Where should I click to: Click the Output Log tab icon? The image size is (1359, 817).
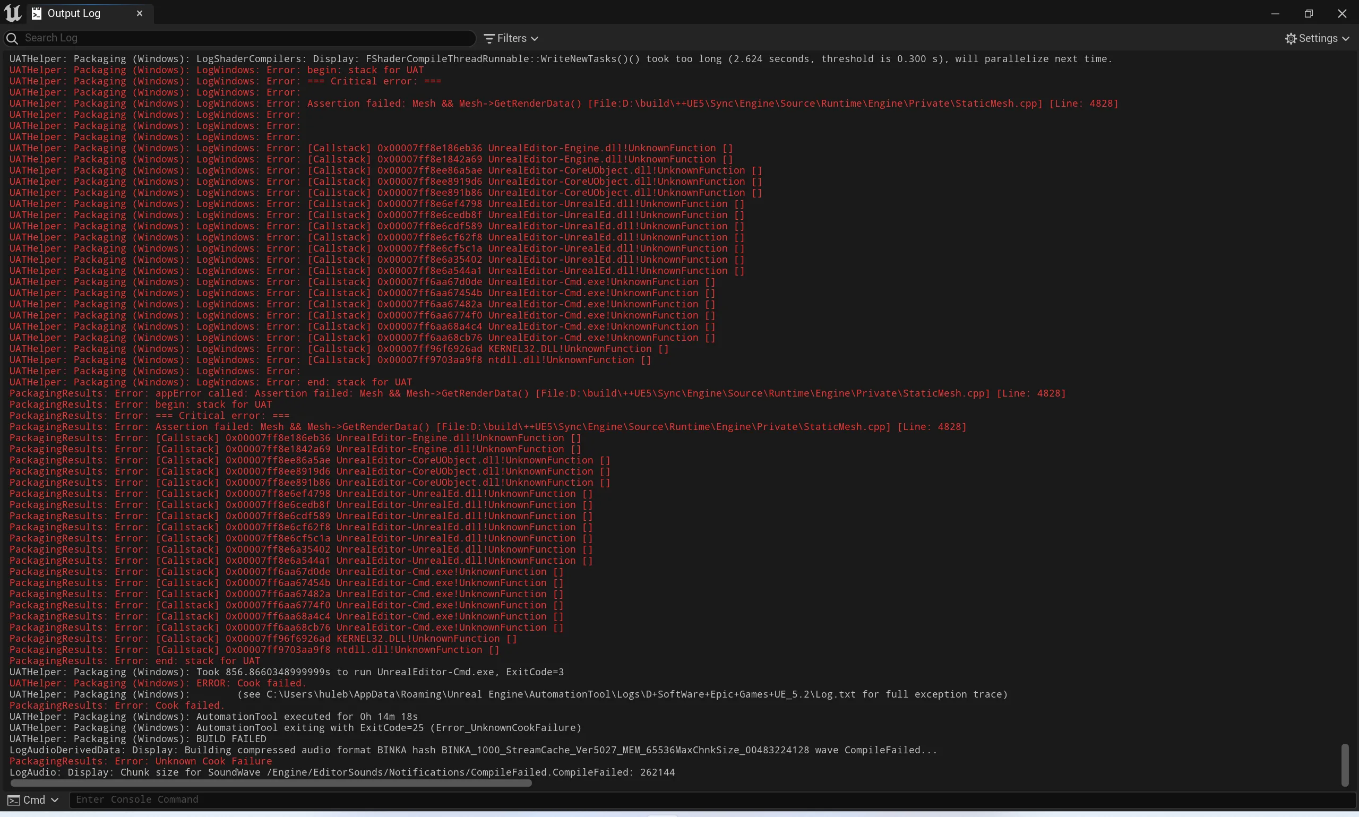37,13
